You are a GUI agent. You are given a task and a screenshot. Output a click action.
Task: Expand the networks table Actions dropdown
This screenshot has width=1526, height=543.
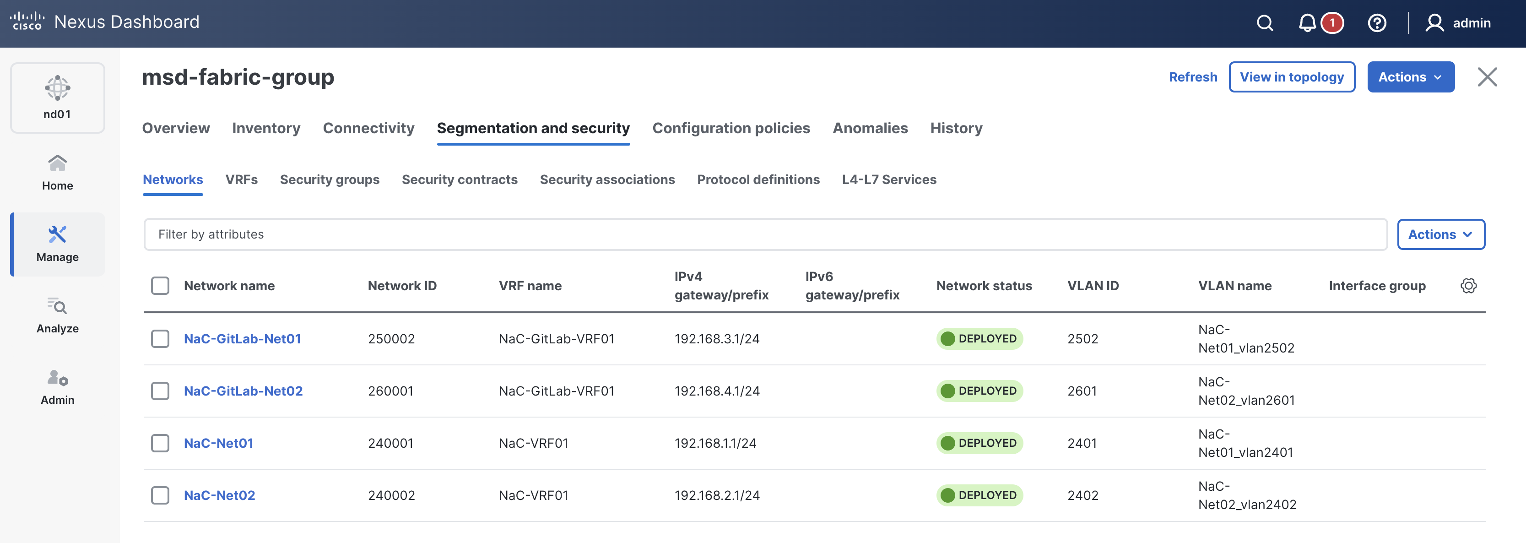pyautogui.click(x=1440, y=234)
